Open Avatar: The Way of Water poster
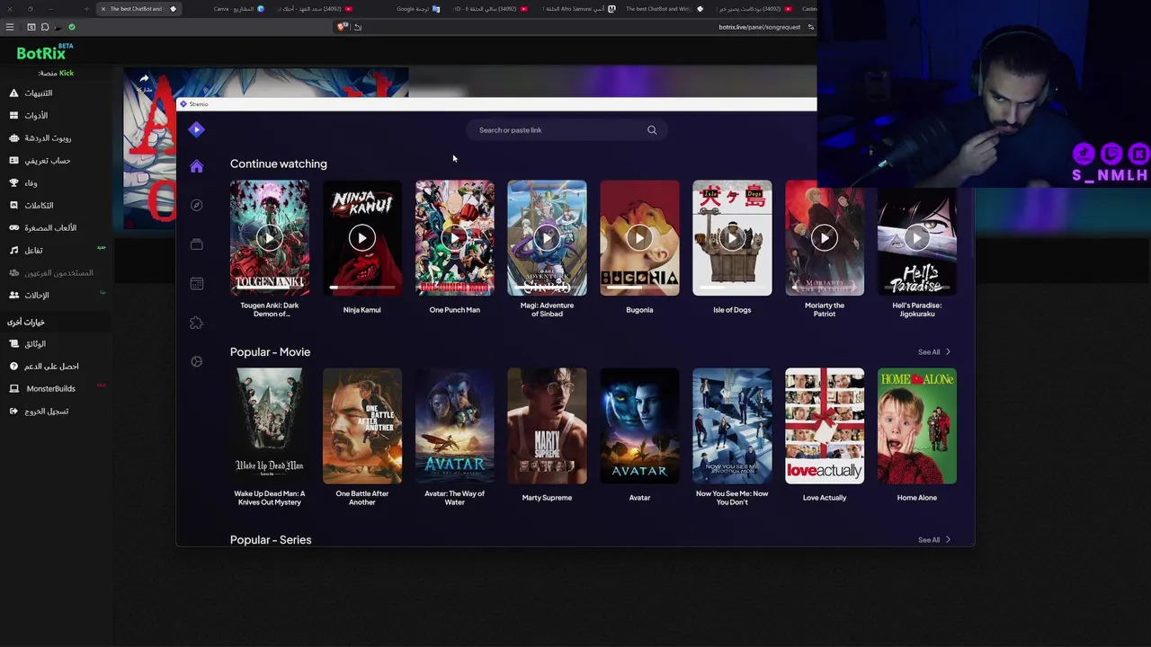Viewport: 1151px width, 647px height. pyautogui.click(x=454, y=426)
